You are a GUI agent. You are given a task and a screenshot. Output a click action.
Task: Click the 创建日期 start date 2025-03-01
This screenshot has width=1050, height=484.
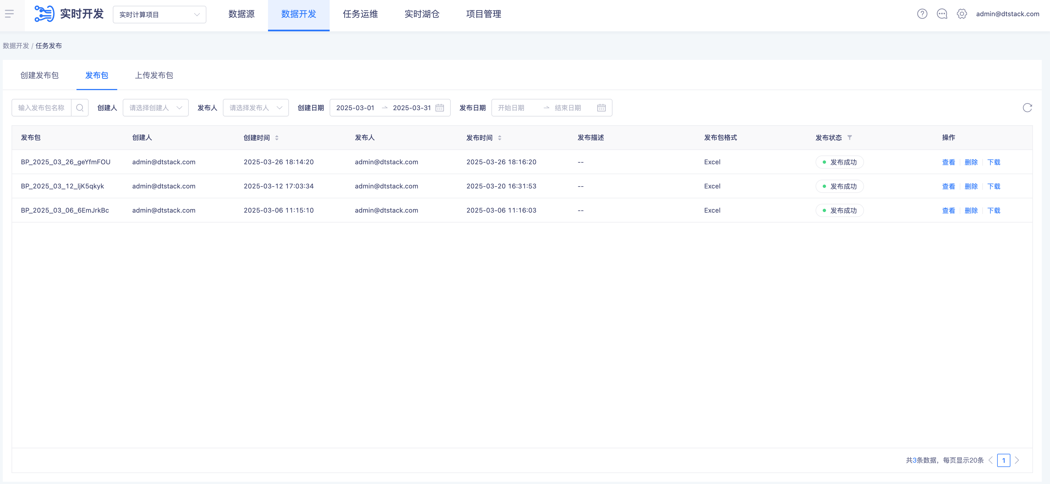point(355,108)
